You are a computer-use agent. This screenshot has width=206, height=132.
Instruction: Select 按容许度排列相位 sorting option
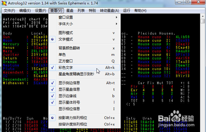click(85, 124)
